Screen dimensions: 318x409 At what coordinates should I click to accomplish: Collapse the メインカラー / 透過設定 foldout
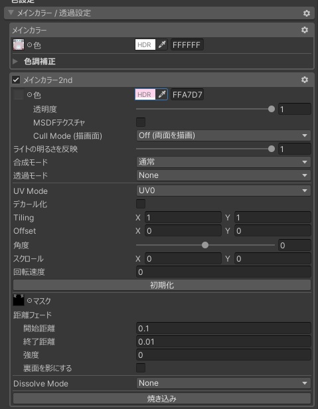[x=11, y=13]
